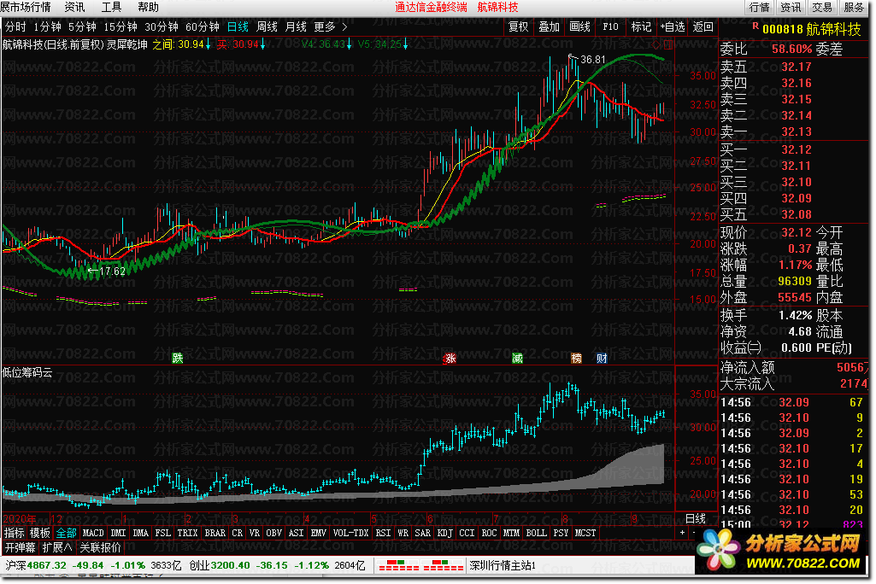
Task: Apply the EMV indicator
Action: [x=319, y=533]
